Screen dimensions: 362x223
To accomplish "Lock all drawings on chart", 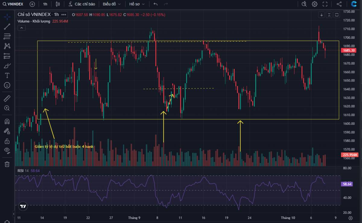I will [7, 141].
